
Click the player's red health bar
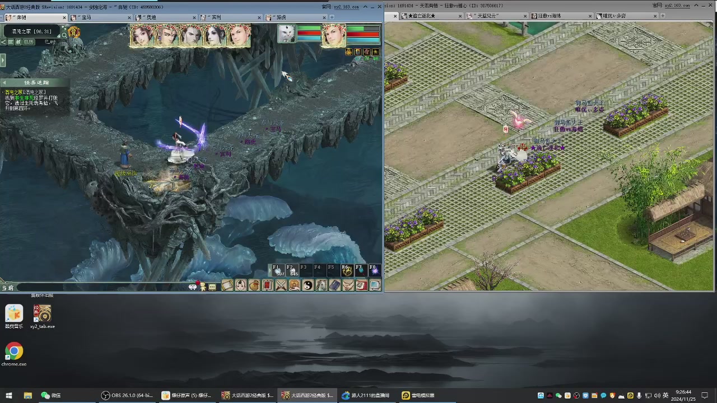[363, 34]
